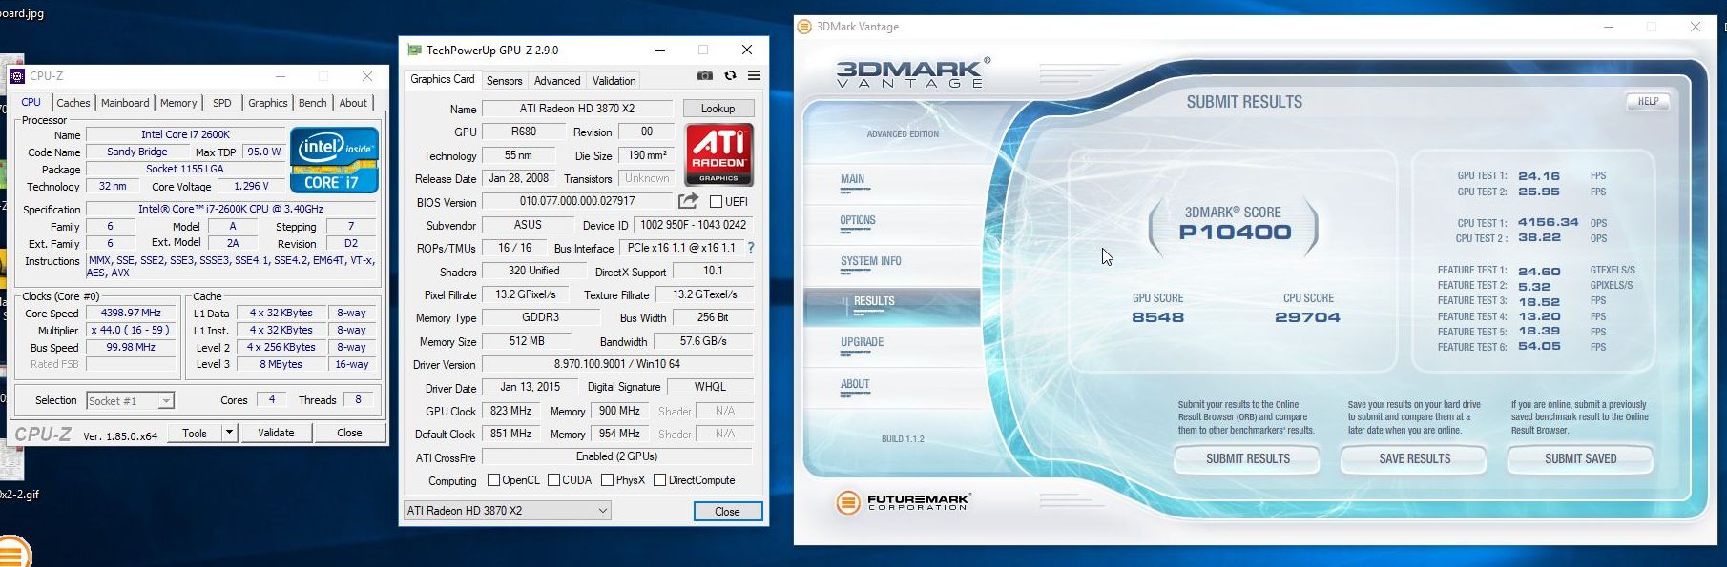Image resolution: width=1727 pixels, height=567 pixels.
Task: Click 3DMark Vantage title bar icon
Action: click(x=804, y=27)
